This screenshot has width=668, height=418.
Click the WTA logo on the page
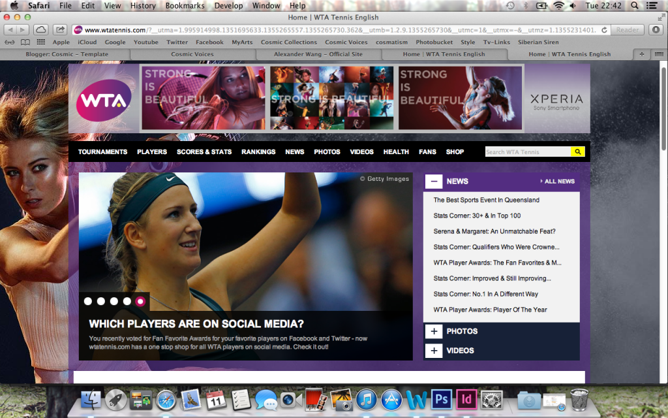(104, 100)
